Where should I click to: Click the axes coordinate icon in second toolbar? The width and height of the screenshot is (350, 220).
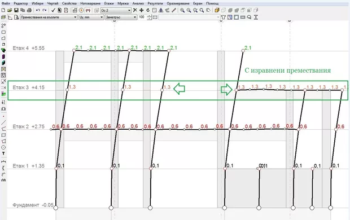[x=10, y=17]
